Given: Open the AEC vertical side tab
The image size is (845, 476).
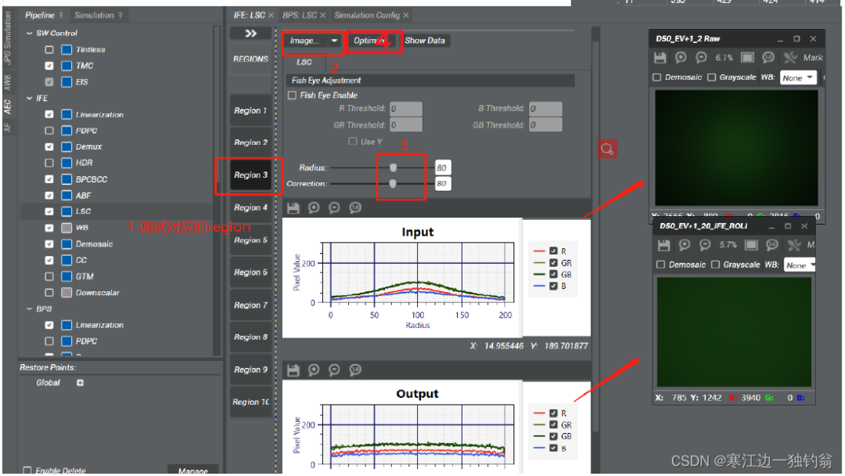Looking at the screenshot, I should point(8,106).
